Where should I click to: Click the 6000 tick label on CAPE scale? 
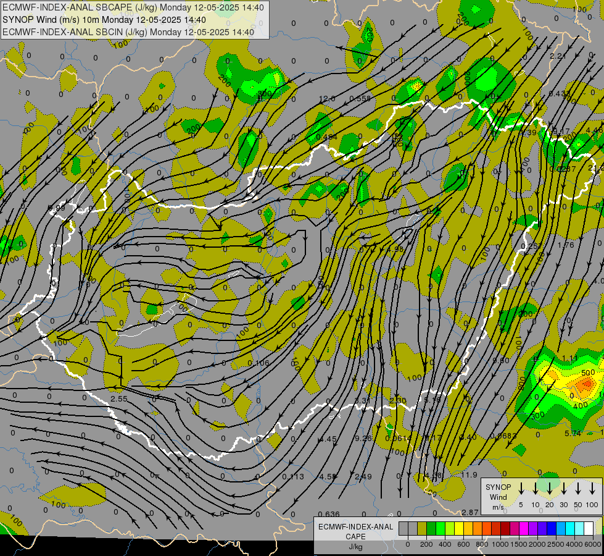pyautogui.click(x=592, y=544)
